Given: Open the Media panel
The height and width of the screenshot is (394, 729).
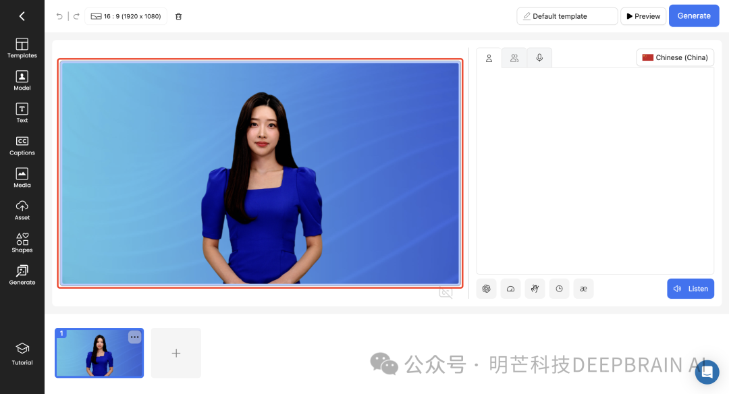Looking at the screenshot, I should (22, 178).
